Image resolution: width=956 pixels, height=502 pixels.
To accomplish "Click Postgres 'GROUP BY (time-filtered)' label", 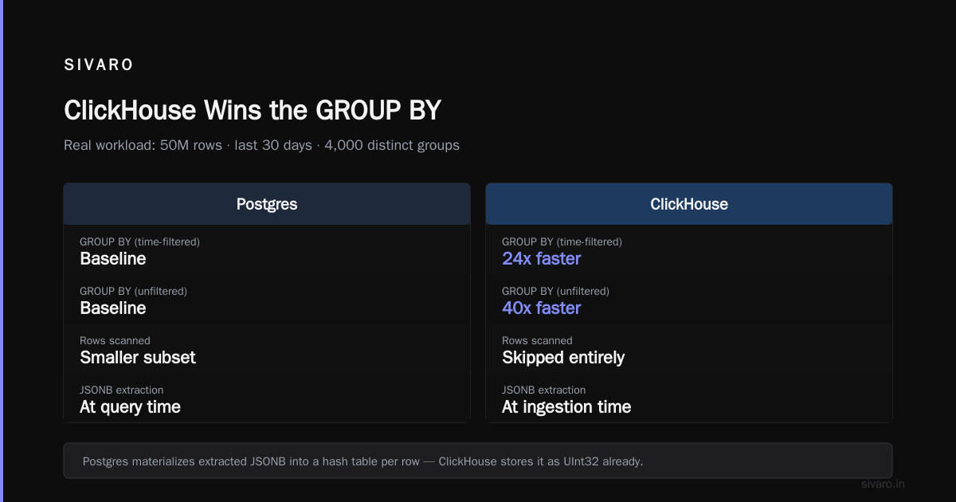I will [x=139, y=241].
